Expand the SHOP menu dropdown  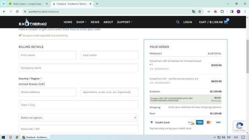[81, 22]
